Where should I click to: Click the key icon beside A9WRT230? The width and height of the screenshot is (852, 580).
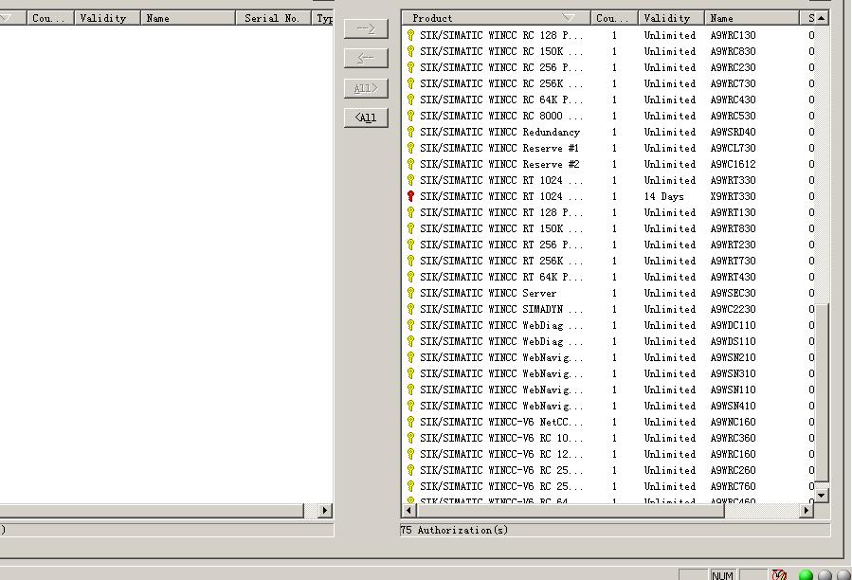tap(410, 245)
